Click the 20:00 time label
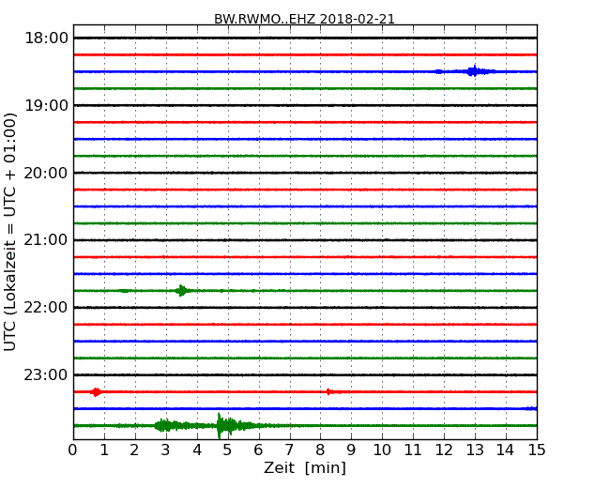The height and width of the screenshot is (488, 610). coord(46,173)
